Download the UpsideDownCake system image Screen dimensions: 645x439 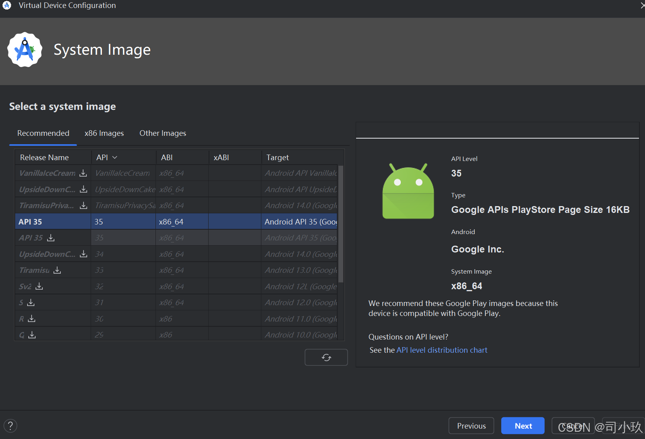click(83, 189)
